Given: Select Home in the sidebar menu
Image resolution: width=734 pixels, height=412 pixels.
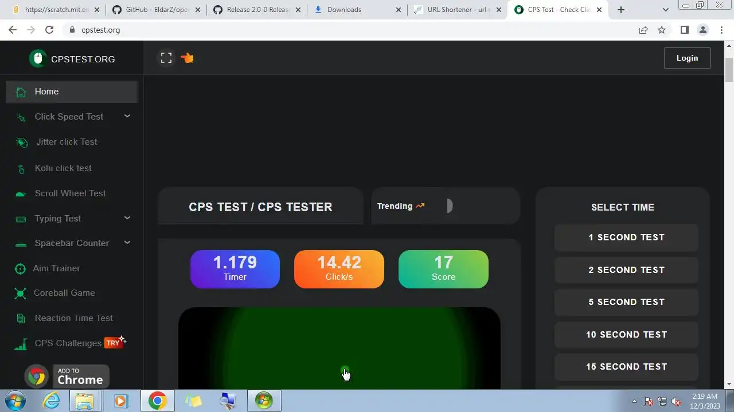Looking at the screenshot, I should click(x=72, y=92).
